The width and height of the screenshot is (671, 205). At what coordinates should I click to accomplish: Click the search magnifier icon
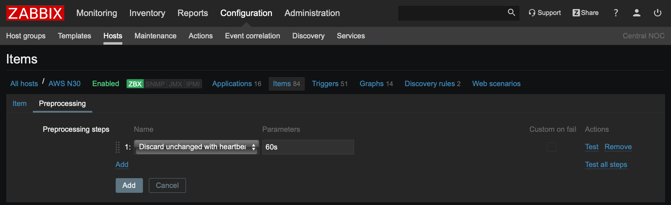[x=511, y=13]
